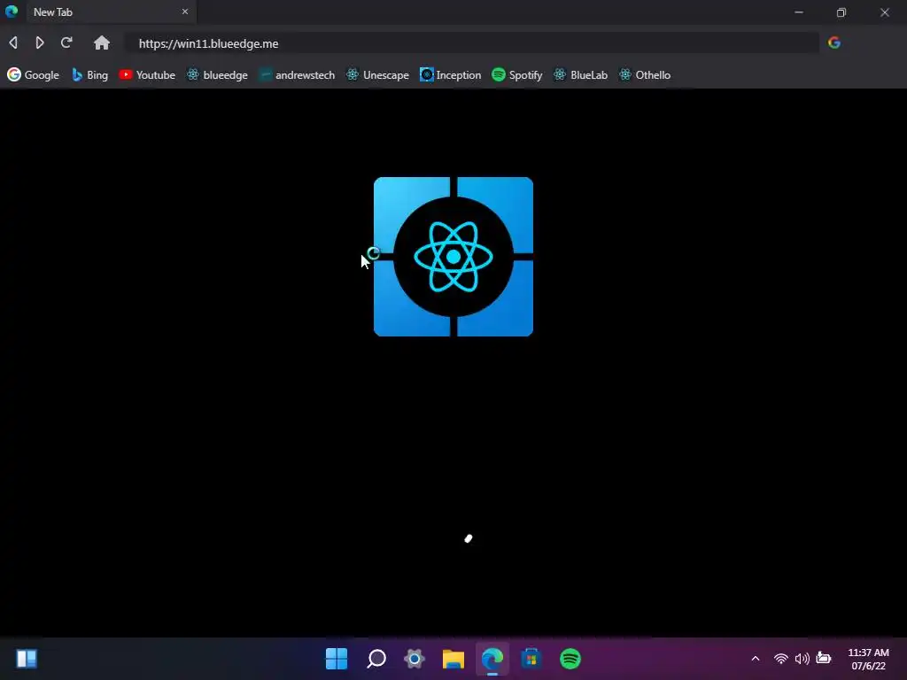The image size is (907, 680).
Task: Open the Youtube bookmark
Action: coord(147,74)
